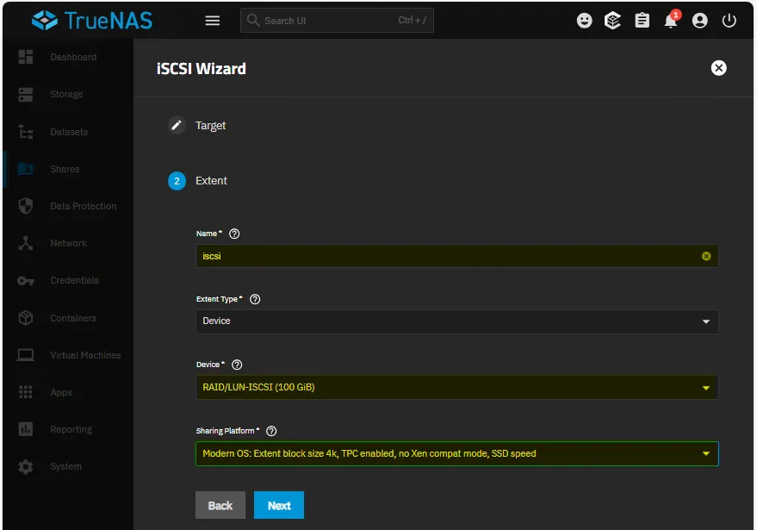Viewport: 757px width, 530px height.
Task: Open the user account settings icon
Action: coord(700,21)
